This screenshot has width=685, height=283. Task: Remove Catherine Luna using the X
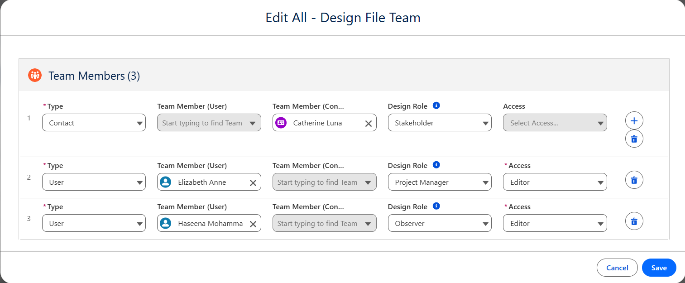click(x=368, y=123)
